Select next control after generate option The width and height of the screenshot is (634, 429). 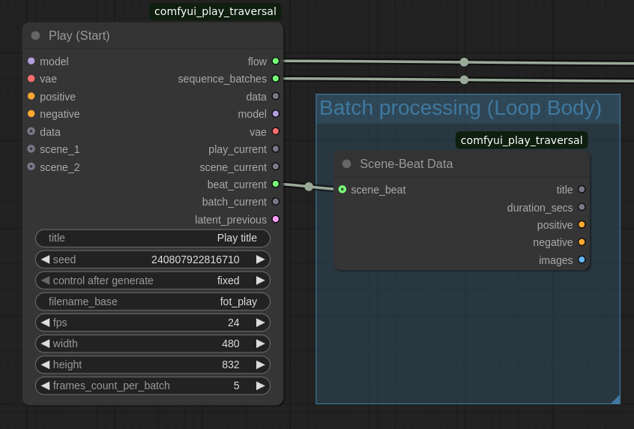click(x=260, y=280)
